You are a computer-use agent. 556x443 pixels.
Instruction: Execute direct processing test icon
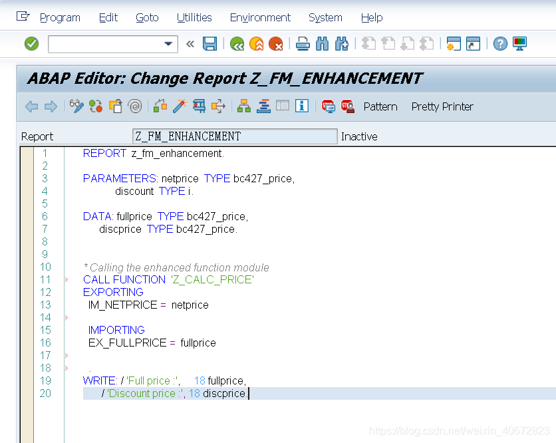point(199,106)
